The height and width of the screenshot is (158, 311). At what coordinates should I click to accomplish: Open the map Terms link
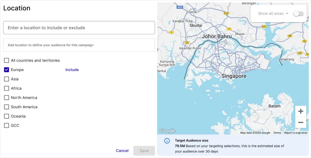click(x=277, y=133)
